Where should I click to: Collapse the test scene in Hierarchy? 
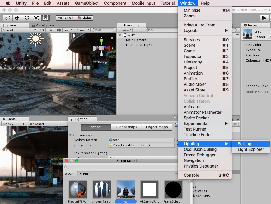(x=120, y=35)
